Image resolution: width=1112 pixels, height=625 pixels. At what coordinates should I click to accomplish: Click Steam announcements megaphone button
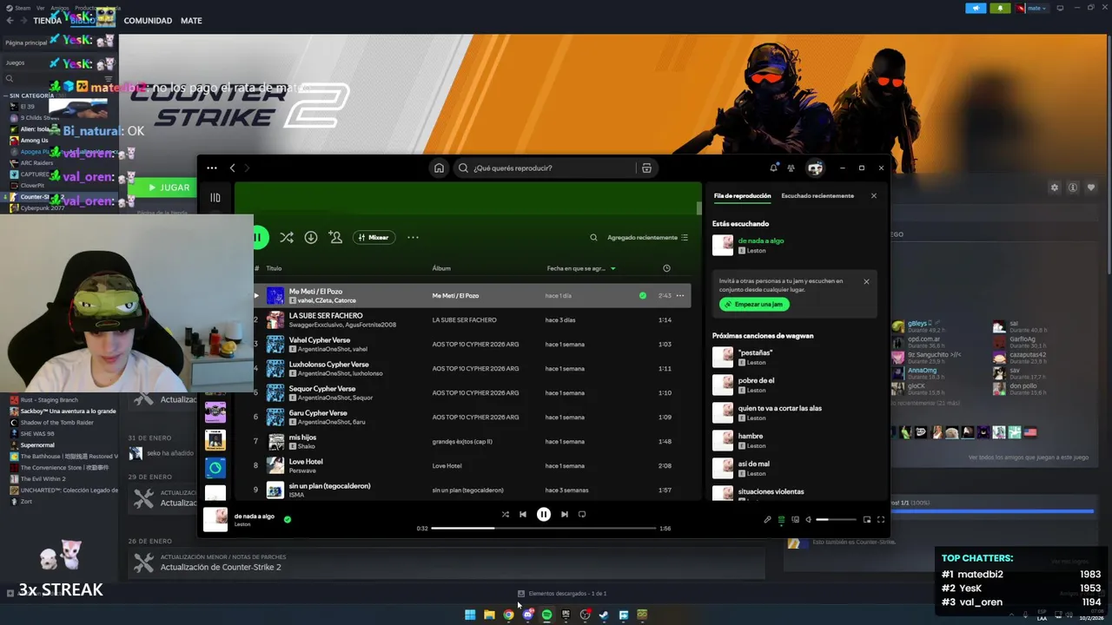tap(976, 9)
